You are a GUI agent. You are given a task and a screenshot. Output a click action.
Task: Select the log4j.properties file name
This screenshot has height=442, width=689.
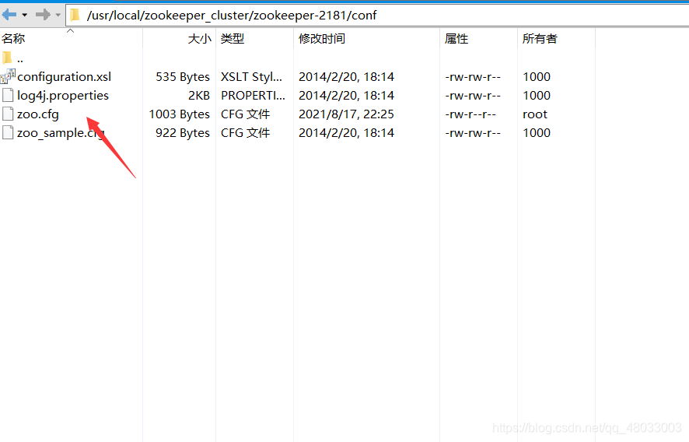tap(63, 96)
